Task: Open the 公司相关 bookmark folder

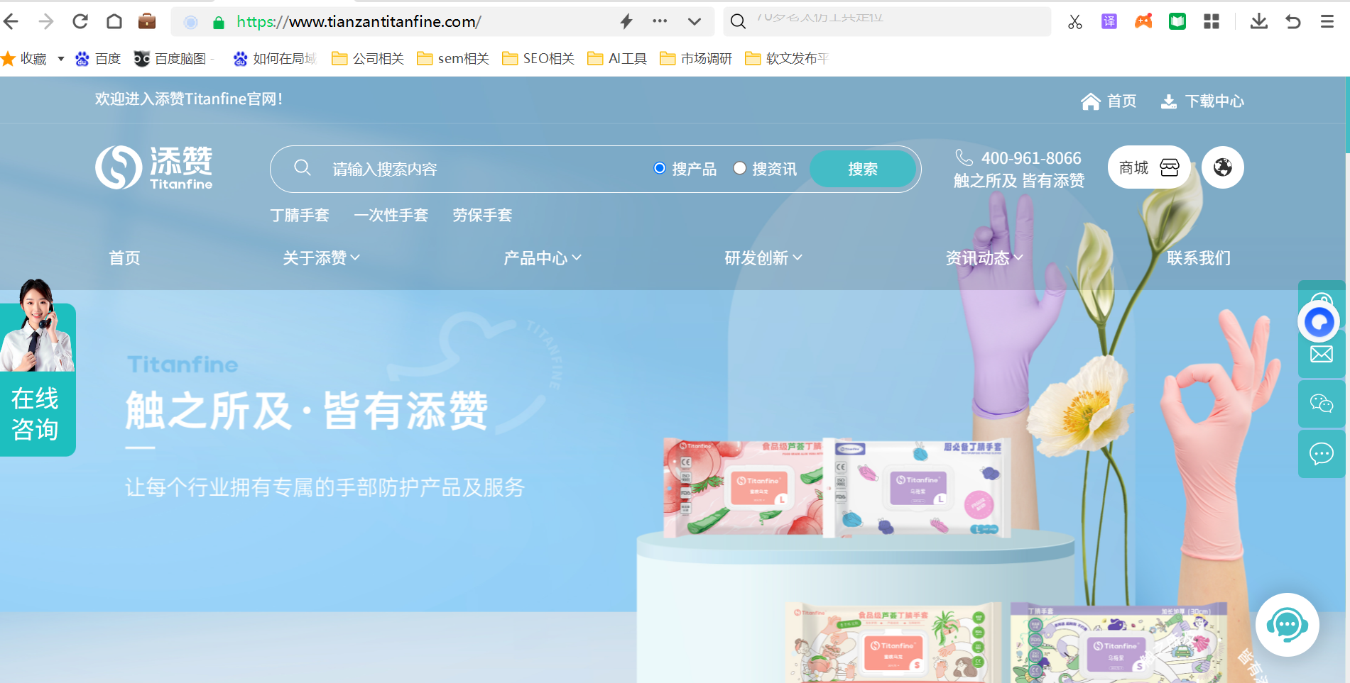Action: (x=368, y=59)
